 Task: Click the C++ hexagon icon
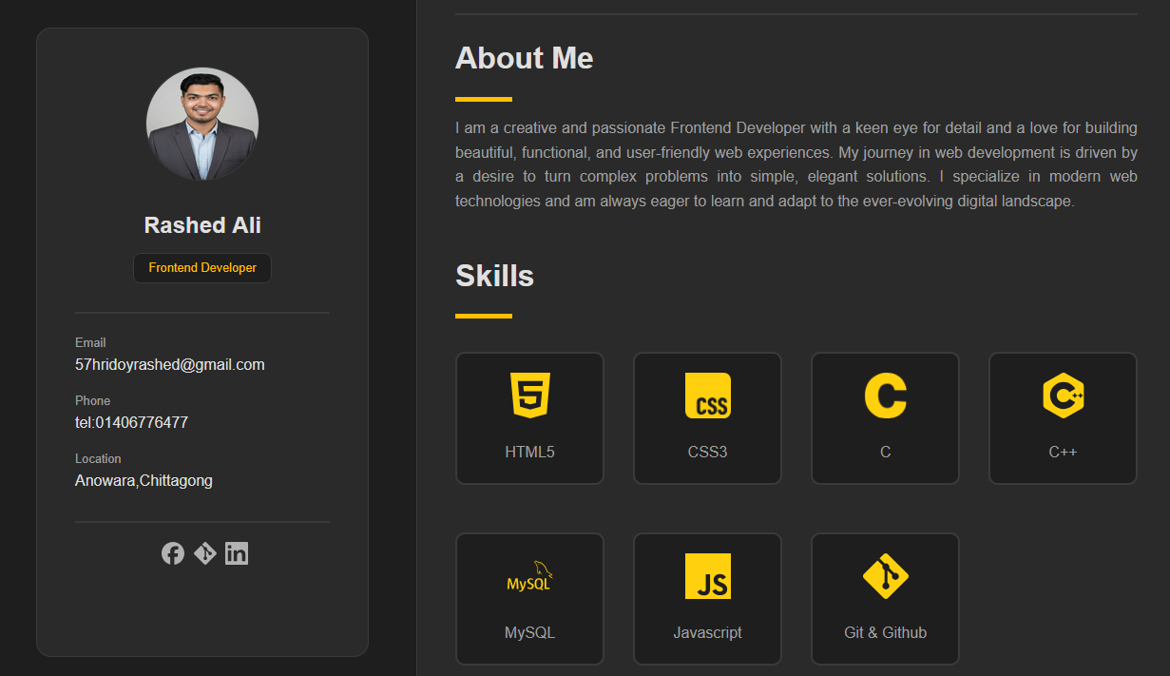tap(1063, 396)
